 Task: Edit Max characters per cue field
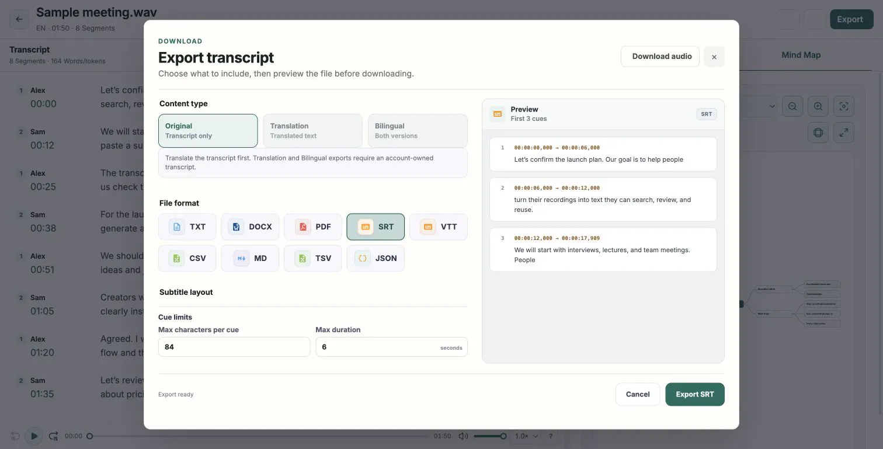pos(234,347)
